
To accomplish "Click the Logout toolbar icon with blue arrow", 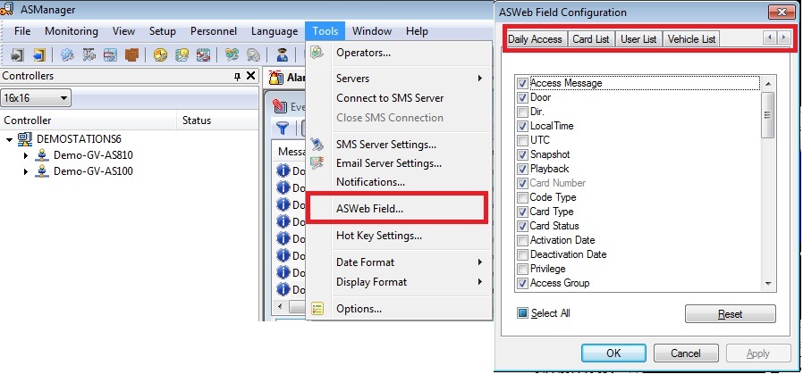I will tap(39, 54).
